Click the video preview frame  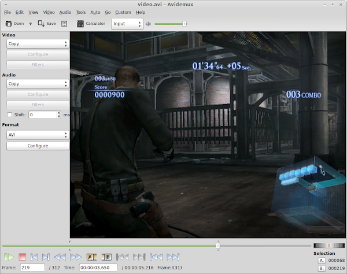point(208,135)
